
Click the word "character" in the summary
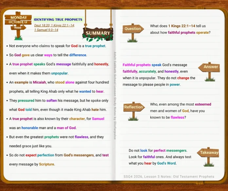pos(77,119)
